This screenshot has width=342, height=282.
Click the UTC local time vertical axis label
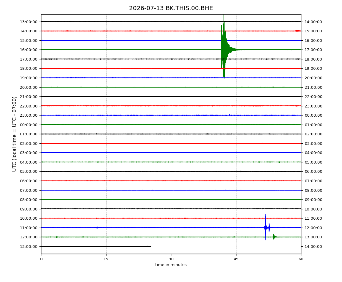click(14, 134)
